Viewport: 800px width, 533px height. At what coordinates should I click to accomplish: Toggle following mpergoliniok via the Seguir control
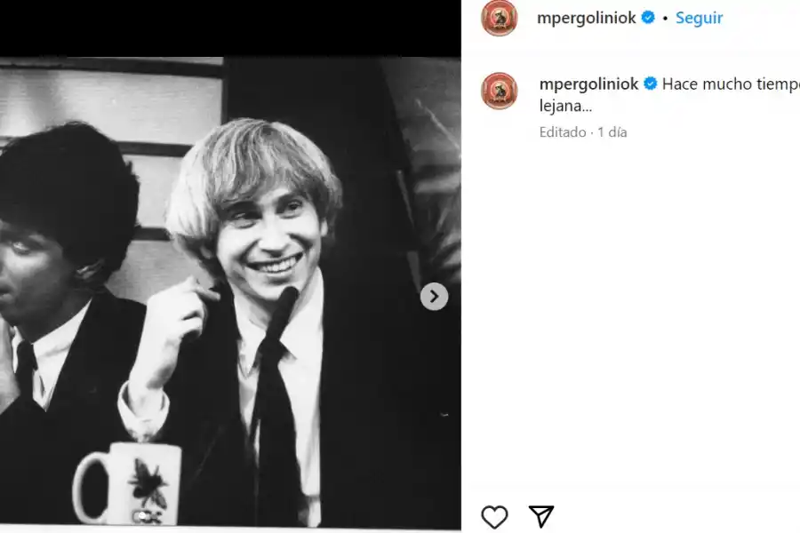[x=699, y=17]
